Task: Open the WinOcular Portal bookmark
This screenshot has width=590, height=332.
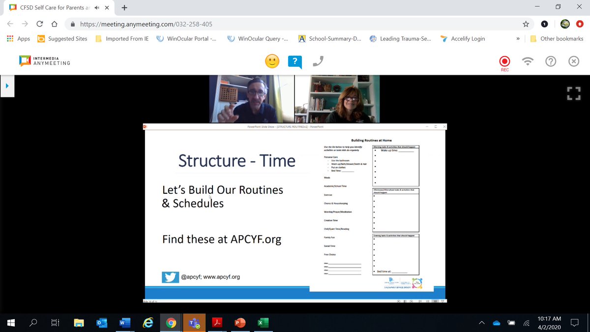Action: pyautogui.click(x=187, y=38)
